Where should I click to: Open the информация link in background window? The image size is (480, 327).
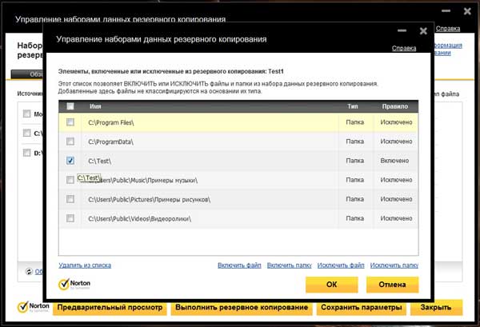[x=448, y=46]
